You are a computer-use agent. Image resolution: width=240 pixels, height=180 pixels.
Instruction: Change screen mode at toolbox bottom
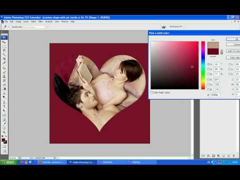(4, 151)
